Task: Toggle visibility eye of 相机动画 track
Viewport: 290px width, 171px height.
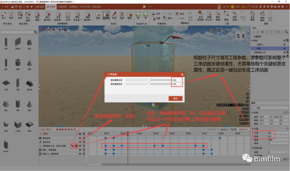Action: pyautogui.click(x=80, y=138)
